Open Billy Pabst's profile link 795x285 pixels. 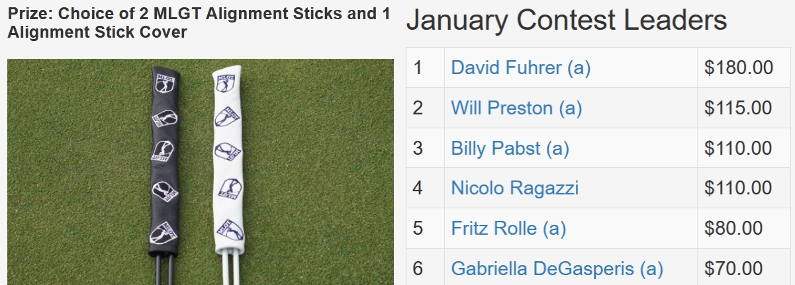[510, 148]
